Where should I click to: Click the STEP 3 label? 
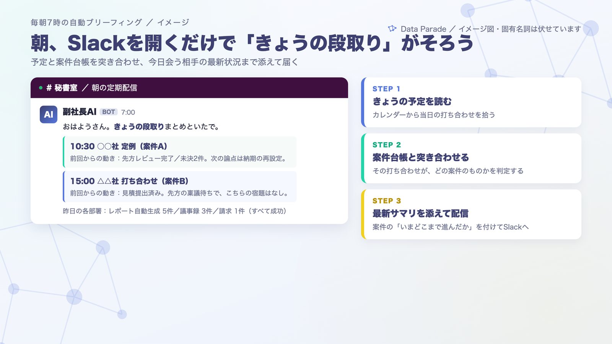pyautogui.click(x=387, y=201)
